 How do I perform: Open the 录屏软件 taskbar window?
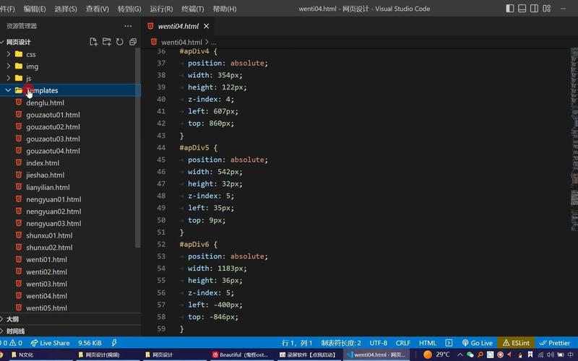point(308,355)
